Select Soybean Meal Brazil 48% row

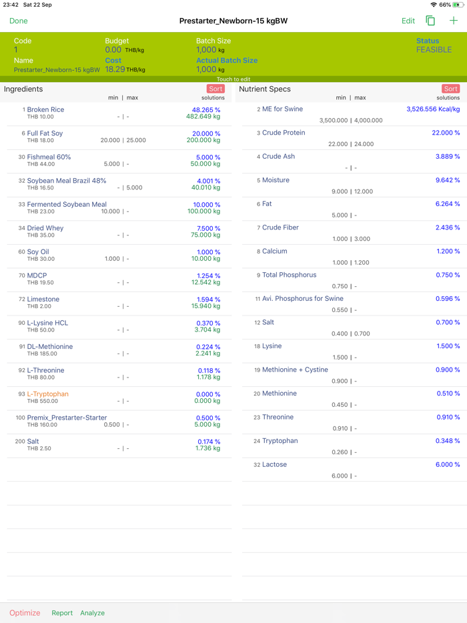(119, 185)
